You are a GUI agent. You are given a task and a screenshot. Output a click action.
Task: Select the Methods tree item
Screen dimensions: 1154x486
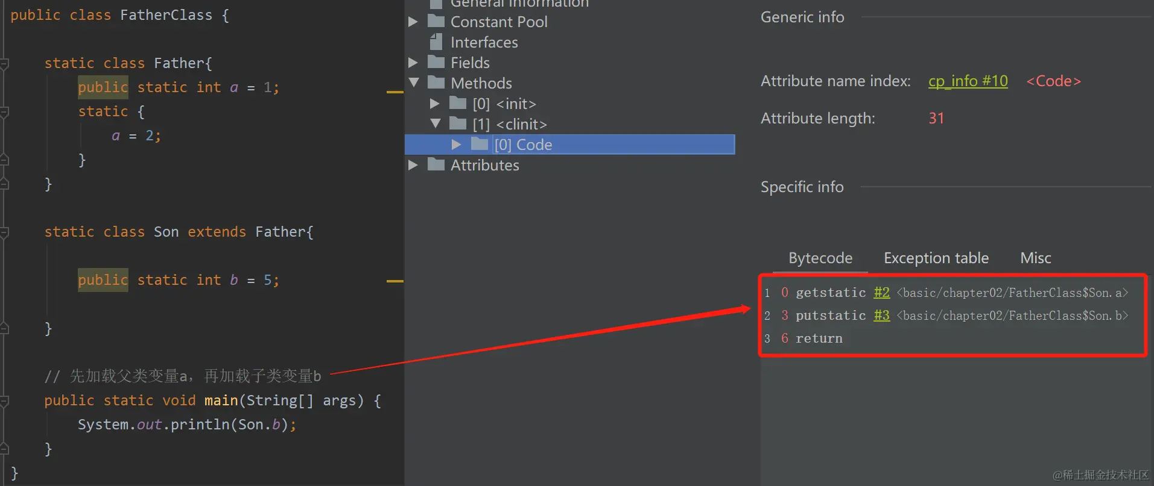481,83
